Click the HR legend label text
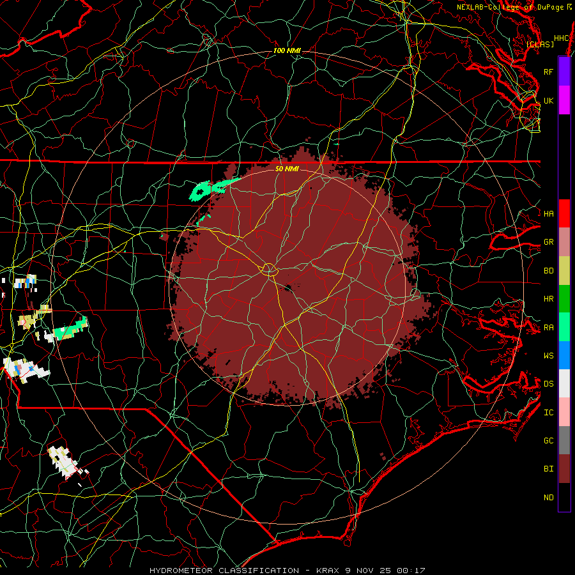 coord(548,299)
